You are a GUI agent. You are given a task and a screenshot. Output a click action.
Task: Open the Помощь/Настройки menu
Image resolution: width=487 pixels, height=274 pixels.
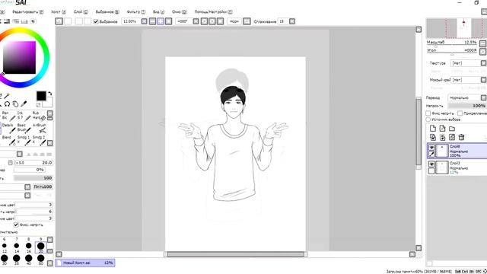(x=213, y=12)
